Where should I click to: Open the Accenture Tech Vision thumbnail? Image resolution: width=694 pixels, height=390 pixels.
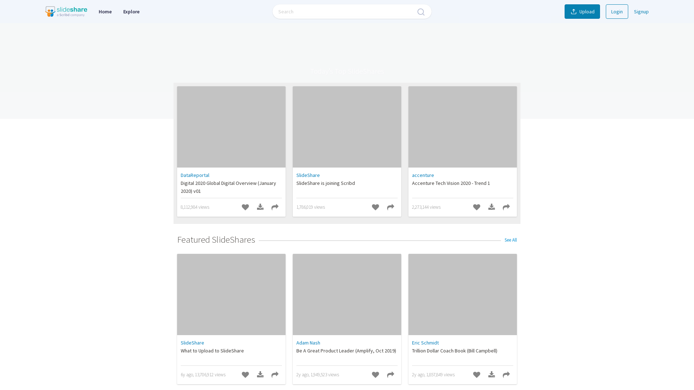pyautogui.click(x=463, y=127)
